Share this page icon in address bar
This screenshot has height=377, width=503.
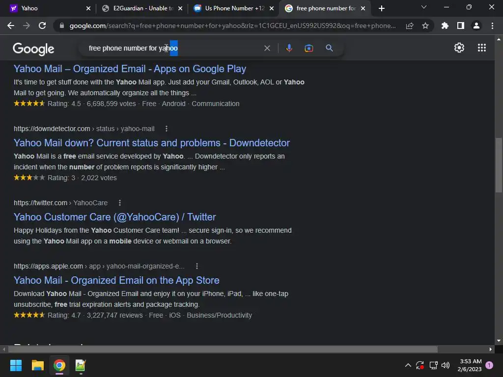click(x=410, y=26)
